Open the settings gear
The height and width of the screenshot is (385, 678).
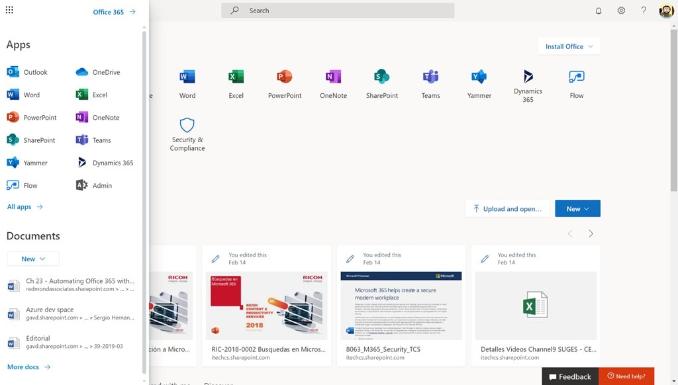point(621,11)
